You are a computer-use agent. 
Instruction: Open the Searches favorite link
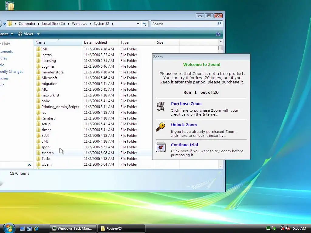coord(4,78)
